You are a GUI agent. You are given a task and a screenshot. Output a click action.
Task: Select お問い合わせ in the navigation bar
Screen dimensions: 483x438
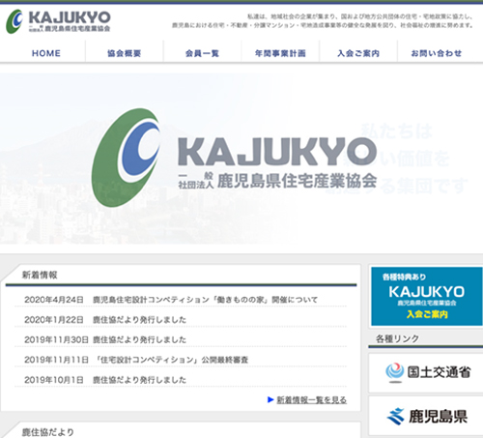[x=437, y=53]
